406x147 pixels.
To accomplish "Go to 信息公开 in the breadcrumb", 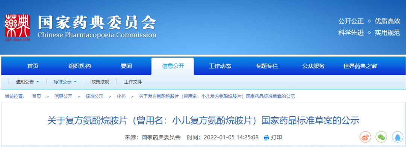I will pyautogui.click(x=63, y=96).
